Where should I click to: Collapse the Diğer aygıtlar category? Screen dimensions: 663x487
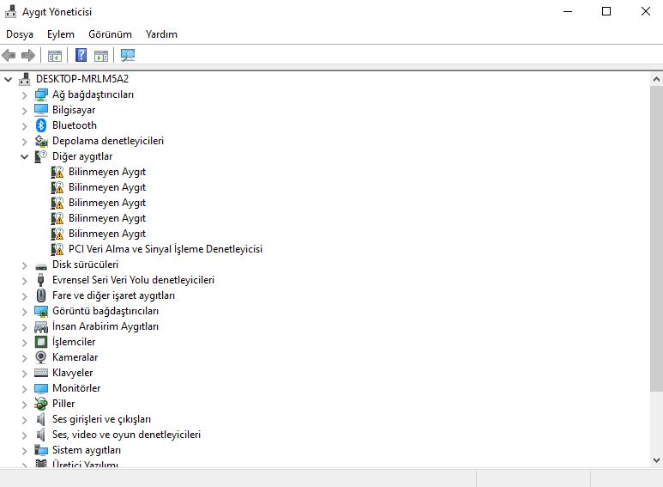[25, 156]
